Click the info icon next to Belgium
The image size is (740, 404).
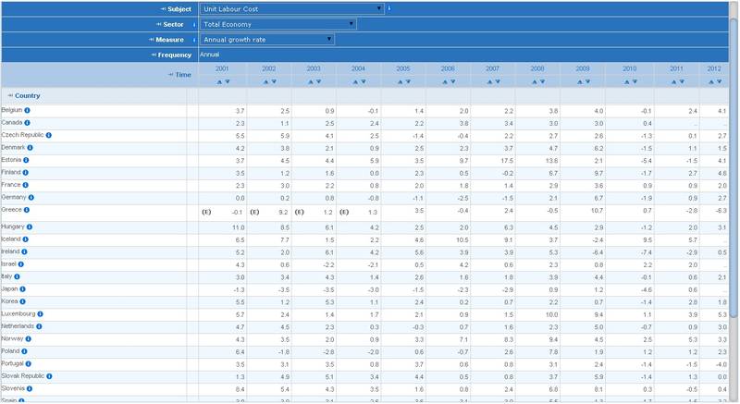click(28, 110)
